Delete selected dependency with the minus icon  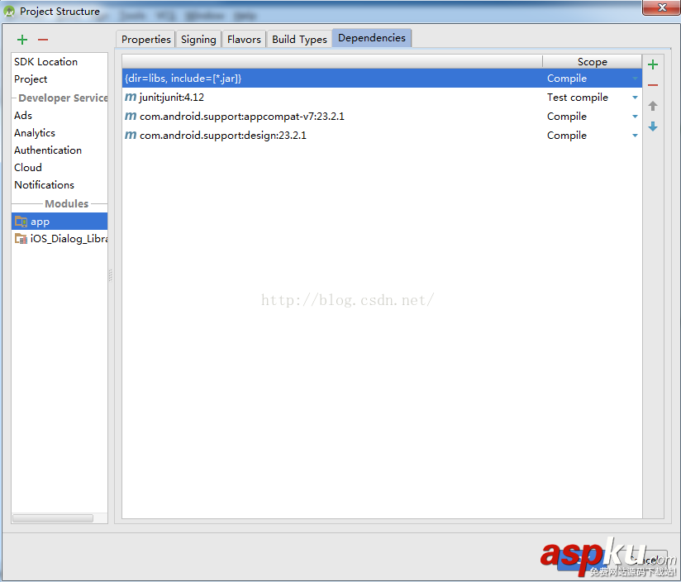(653, 84)
